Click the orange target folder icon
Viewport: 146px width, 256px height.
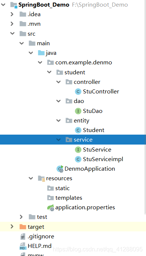pyautogui.click(x=23, y=227)
